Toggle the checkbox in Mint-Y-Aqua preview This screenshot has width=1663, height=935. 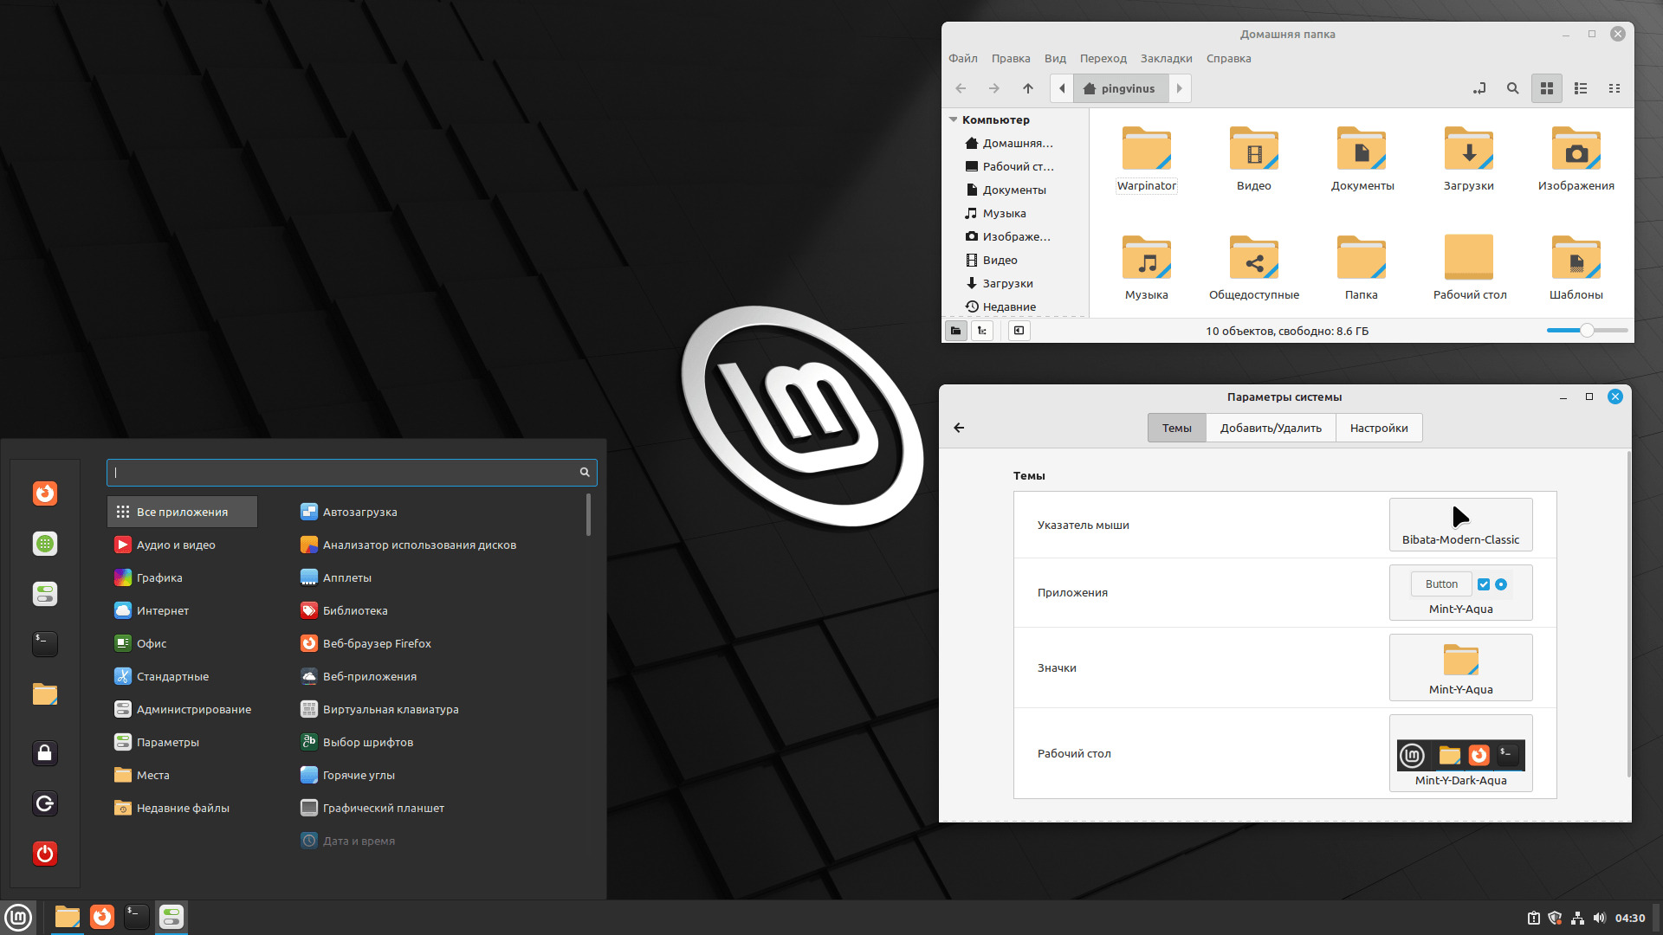1484,584
